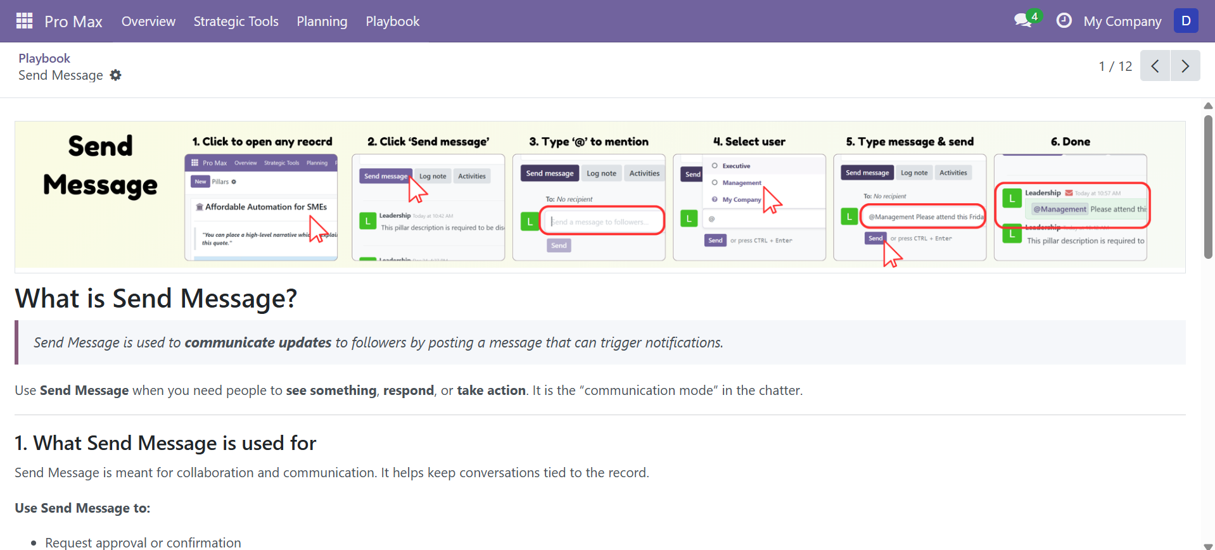Click the Send Message tutorial banner image
The width and height of the screenshot is (1215, 550).
click(599, 197)
